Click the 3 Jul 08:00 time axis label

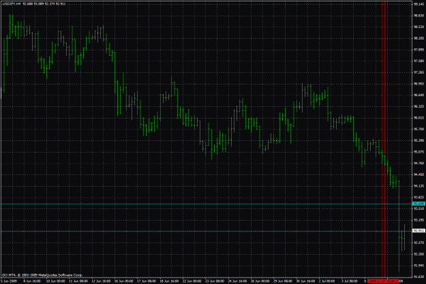click(x=350, y=281)
